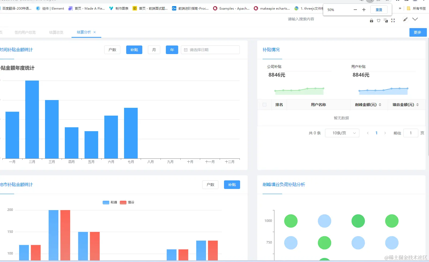429x262 pixels.
Task: Open the 制作图表 bookmark
Action: [x=119, y=9]
